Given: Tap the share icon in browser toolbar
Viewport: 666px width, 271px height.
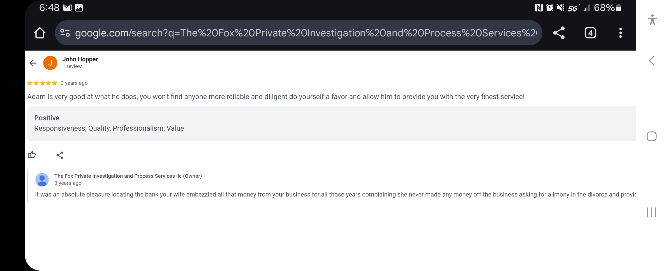Looking at the screenshot, I should click(x=559, y=33).
